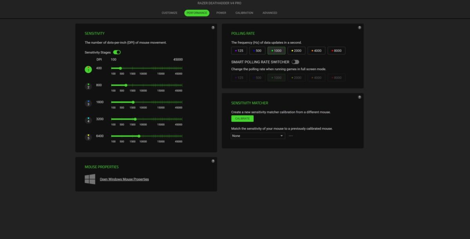Set polling rate to 1000 Hz
Viewport: 470px width, 239px height.
pyautogui.click(x=277, y=51)
